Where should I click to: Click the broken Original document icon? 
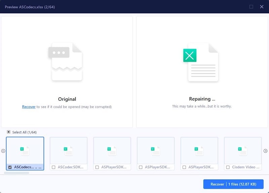(x=67, y=62)
